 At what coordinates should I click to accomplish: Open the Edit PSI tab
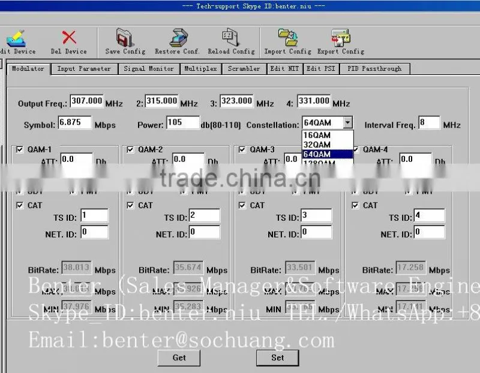coord(321,68)
